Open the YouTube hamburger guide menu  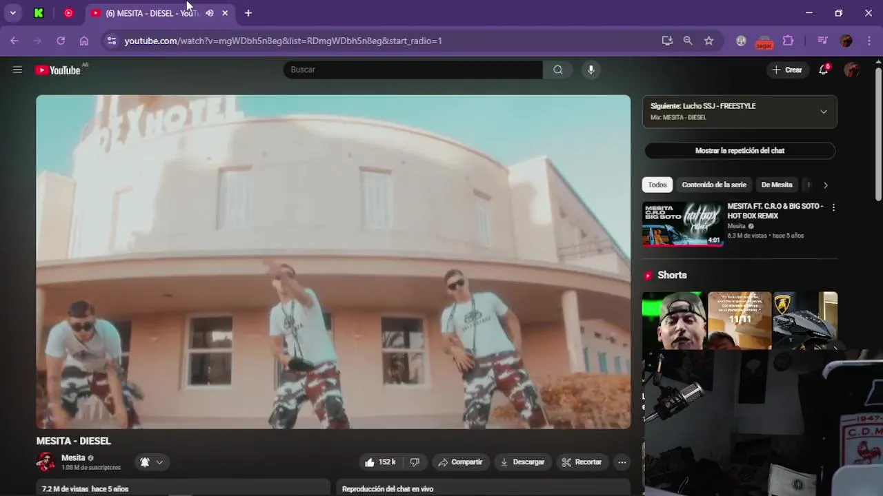17,70
